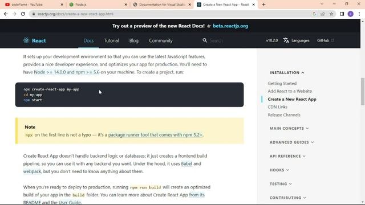Click the search magnifier icon
365x205 pixels.
click(205, 40)
